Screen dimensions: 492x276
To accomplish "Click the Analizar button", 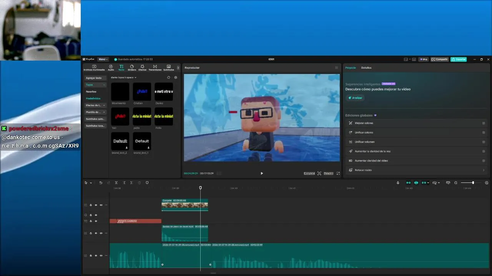I will coord(355,98).
